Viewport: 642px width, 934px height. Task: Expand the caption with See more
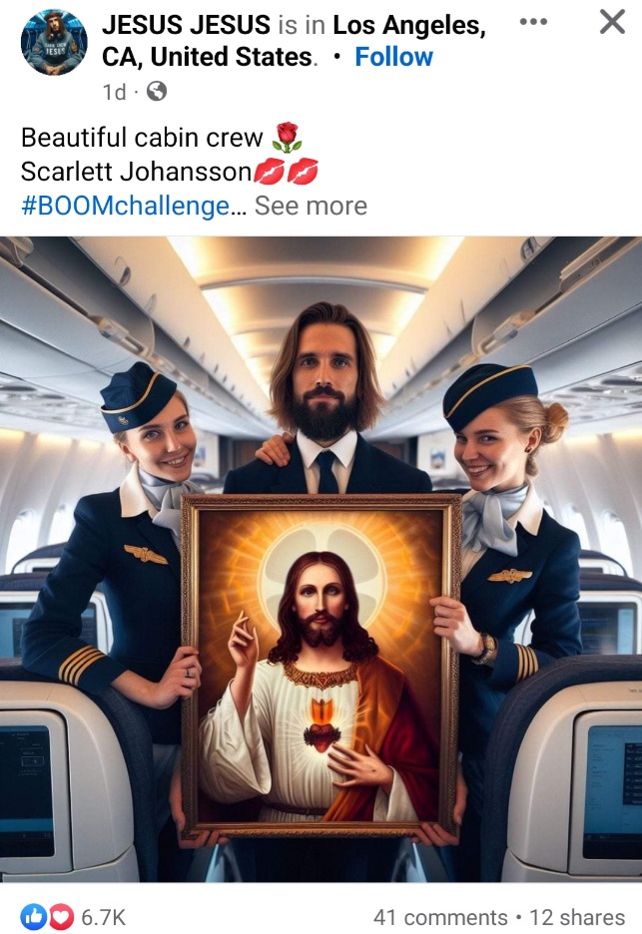click(x=311, y=207)
